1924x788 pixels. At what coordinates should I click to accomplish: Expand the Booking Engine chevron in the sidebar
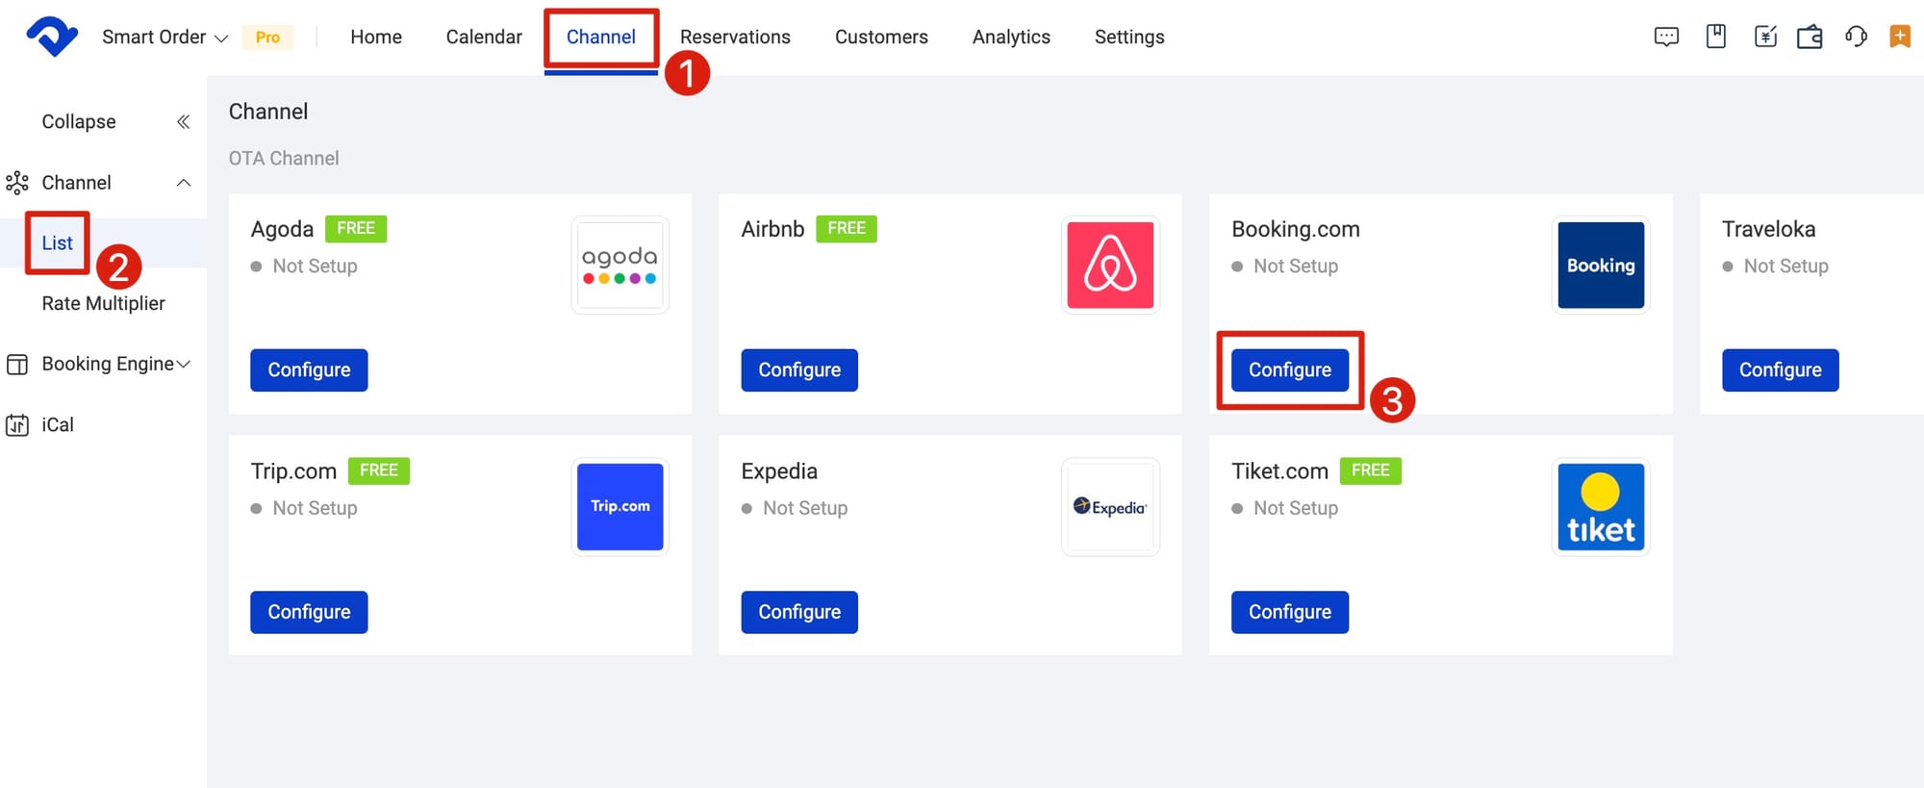pyautogui.click(x=184, y=364)
